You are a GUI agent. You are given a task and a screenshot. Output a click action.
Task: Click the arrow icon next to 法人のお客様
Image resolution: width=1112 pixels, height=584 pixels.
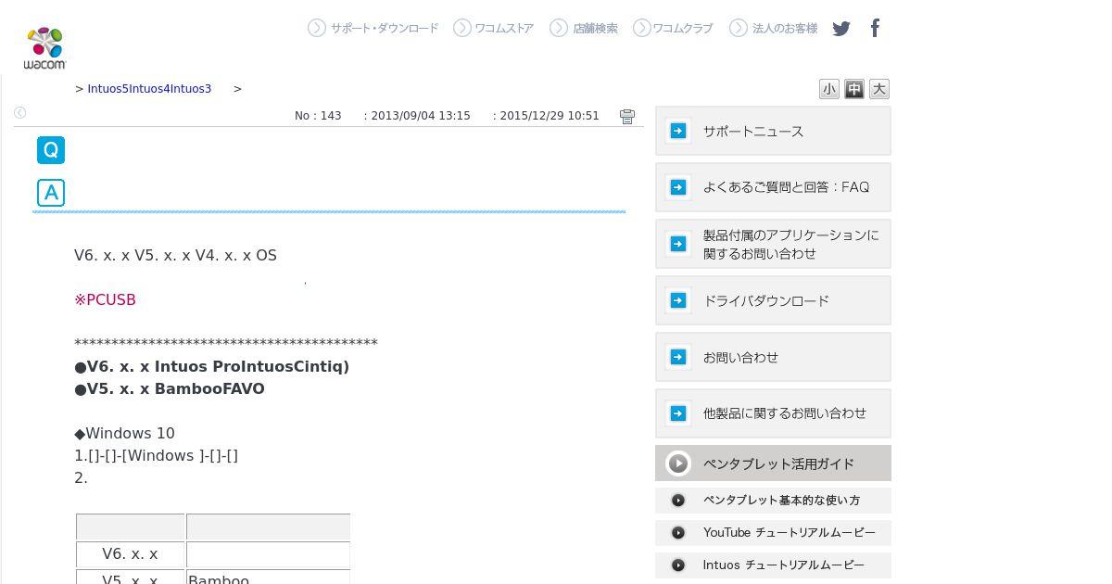point(739,28)
